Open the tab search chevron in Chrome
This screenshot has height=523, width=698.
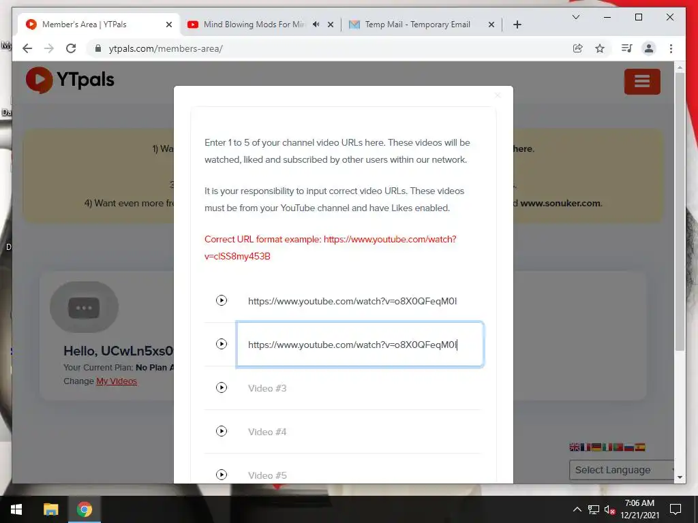click(x=575, y=17)
